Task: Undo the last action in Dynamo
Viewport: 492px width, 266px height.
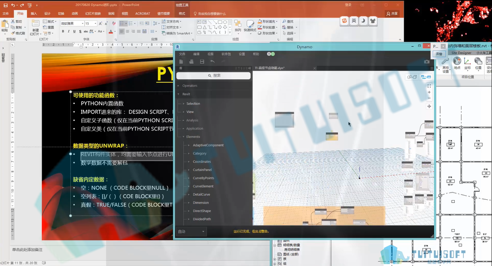Action: pyautogui.click(x=212, y=62)
